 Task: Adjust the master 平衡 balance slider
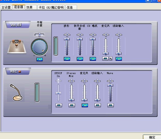pos(39,35)
